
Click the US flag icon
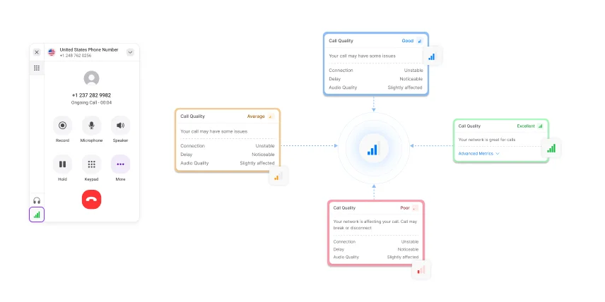click(52, 52)
